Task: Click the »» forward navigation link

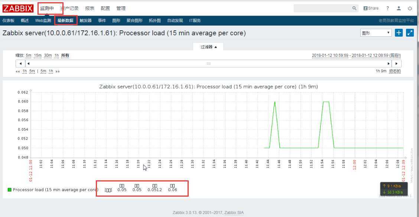Action: (x=58, y=71)
